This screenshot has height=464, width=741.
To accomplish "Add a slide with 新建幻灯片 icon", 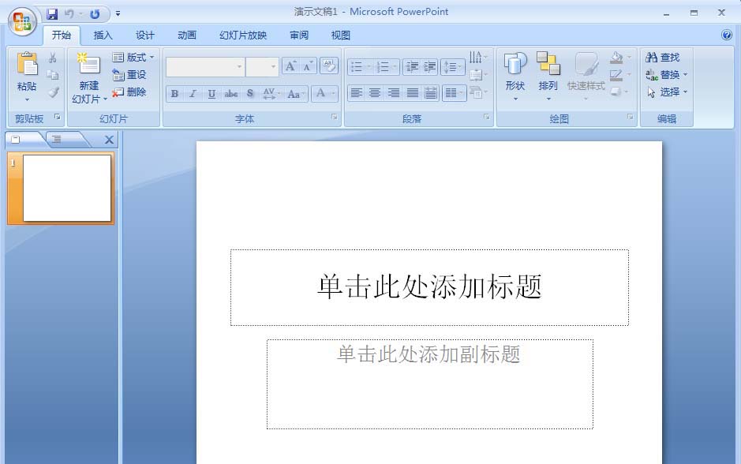I will pyautogui.click(x=89, y=64).
